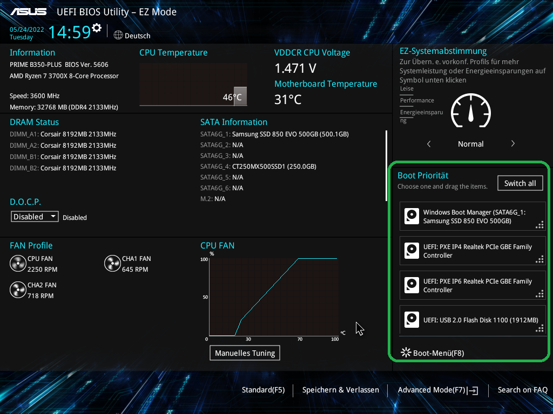Open Boot-Menü(F8)
The width and height of the screenshot is (553, 414).
point(433,353)
